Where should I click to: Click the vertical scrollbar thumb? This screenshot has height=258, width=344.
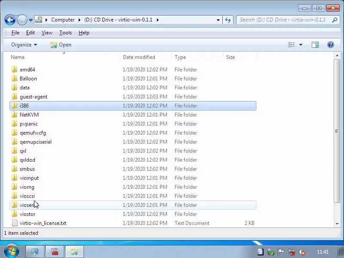[x=337, y=131]
